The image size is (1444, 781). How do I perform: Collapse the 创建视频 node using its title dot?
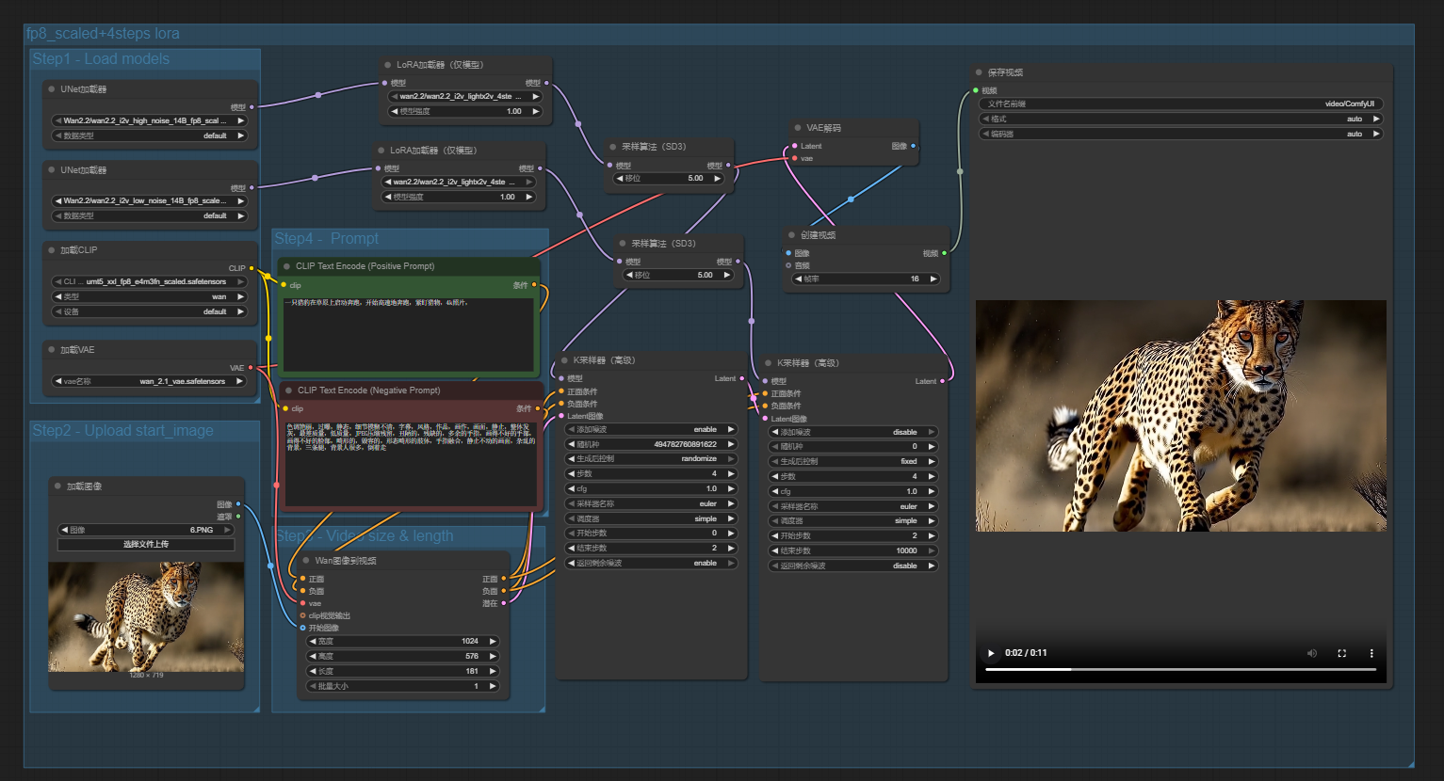[791, 235]
